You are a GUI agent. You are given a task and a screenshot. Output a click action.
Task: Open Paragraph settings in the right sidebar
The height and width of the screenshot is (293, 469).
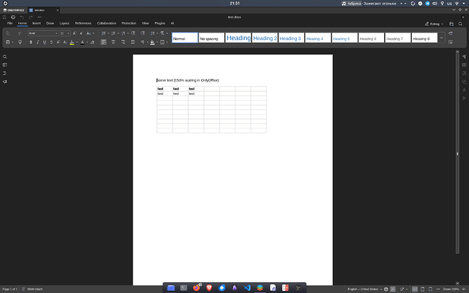(x=464, y=56)
